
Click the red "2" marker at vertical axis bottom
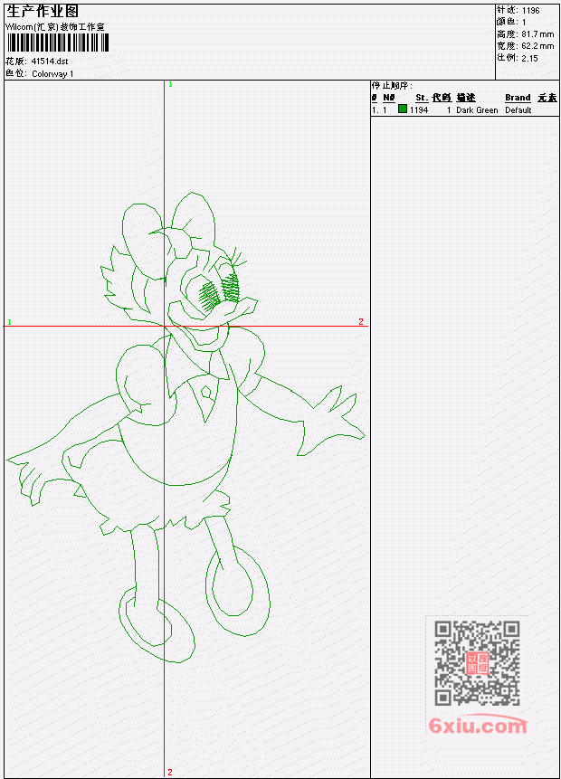point(170,772)
